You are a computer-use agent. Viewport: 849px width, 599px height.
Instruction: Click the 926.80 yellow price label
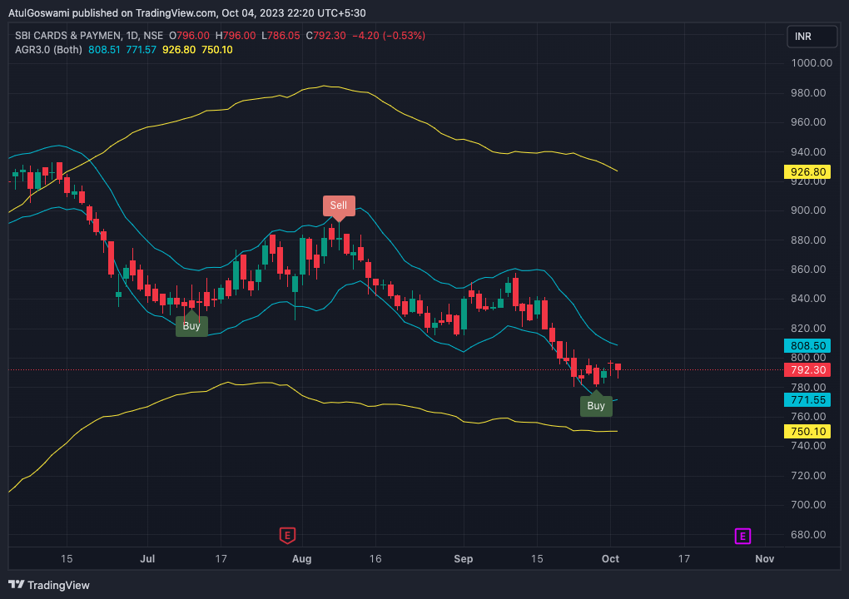point(808,172)
